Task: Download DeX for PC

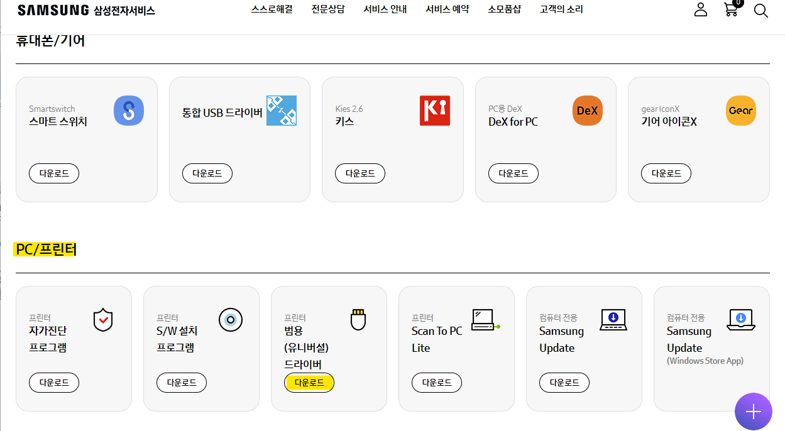Action: tap(513, 173)
